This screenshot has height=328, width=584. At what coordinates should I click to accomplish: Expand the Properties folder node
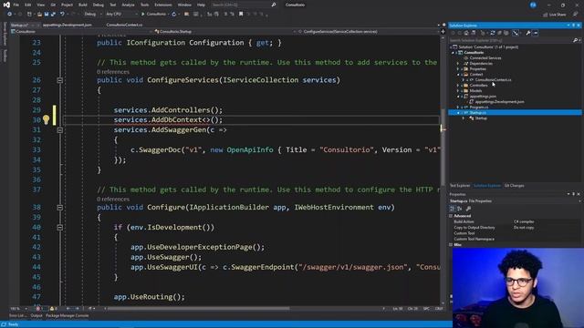tap(458, 69)
